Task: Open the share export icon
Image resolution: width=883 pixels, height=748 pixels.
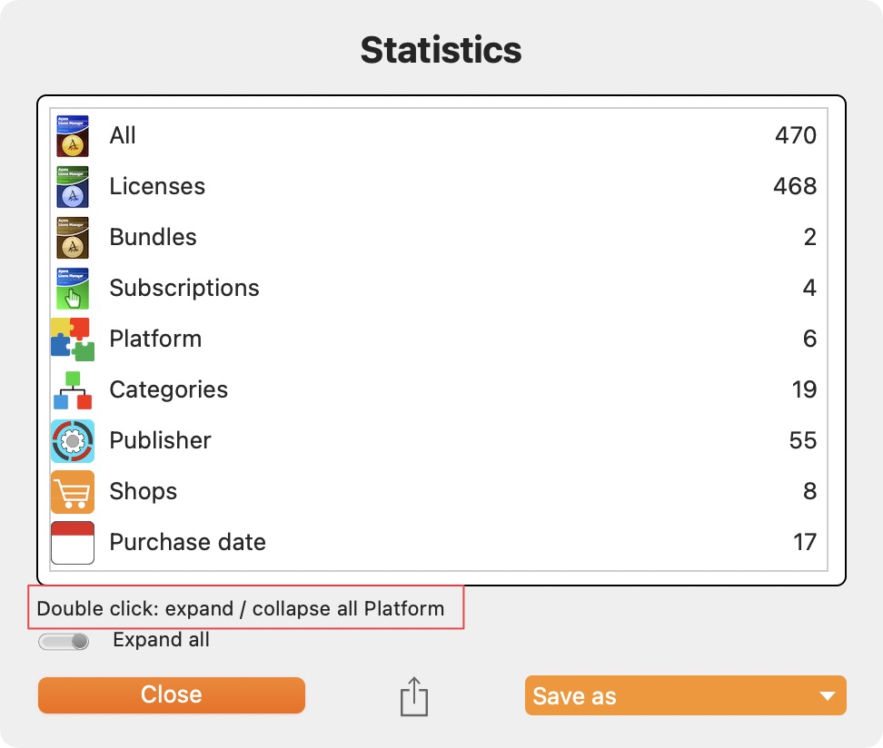Action: click(x=414, y=696)
